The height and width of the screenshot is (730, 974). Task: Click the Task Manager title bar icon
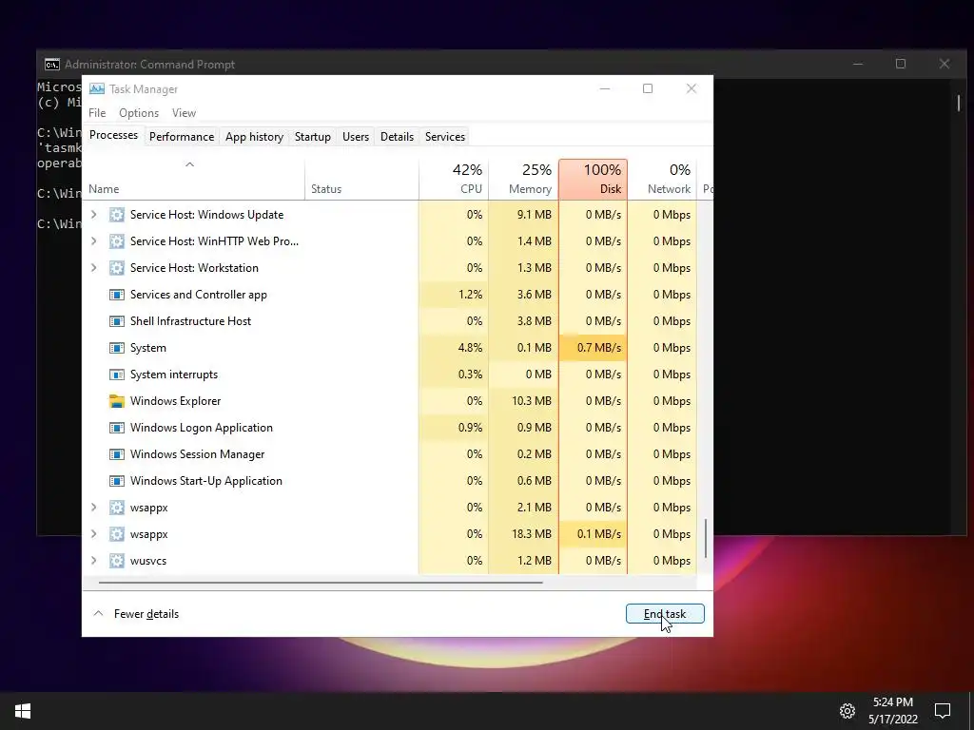97,88
